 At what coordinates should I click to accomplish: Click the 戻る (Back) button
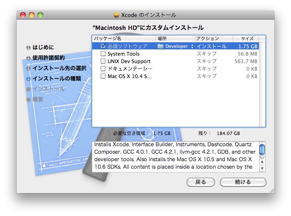coord(201,182)
